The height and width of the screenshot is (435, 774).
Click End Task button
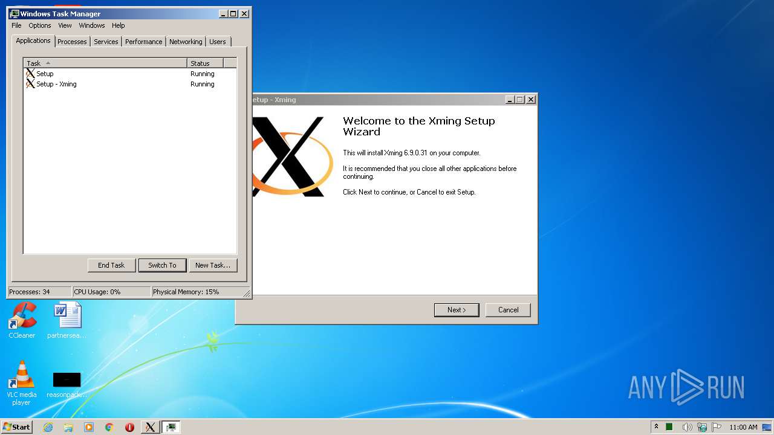click(x=111, y=265)
